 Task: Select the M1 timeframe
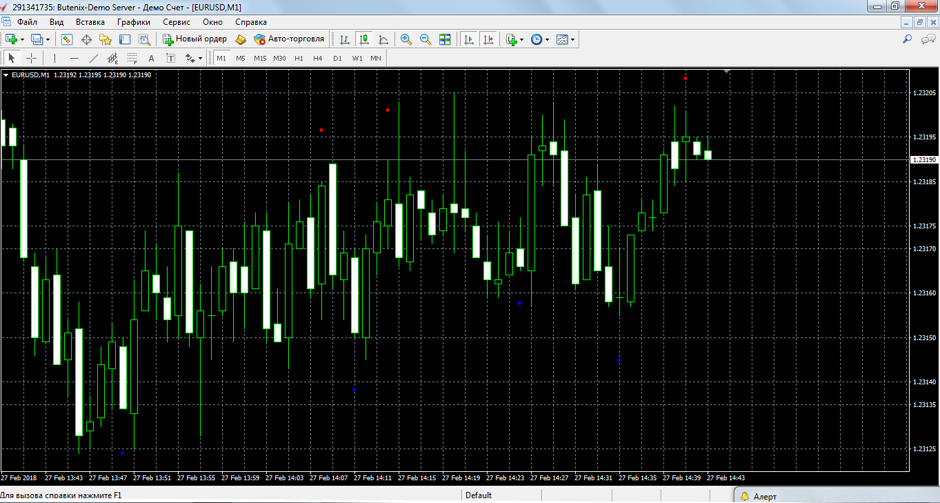click(221, 59)
